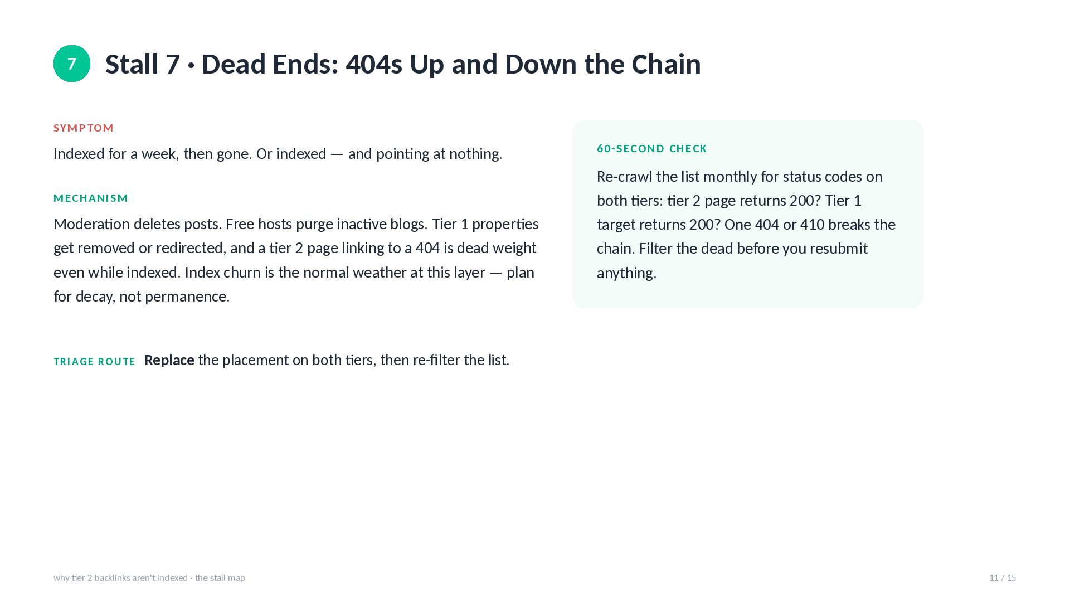Click the 'Moderation deletes posts' paragraph
1070x602 pixels.
(296, 260)
